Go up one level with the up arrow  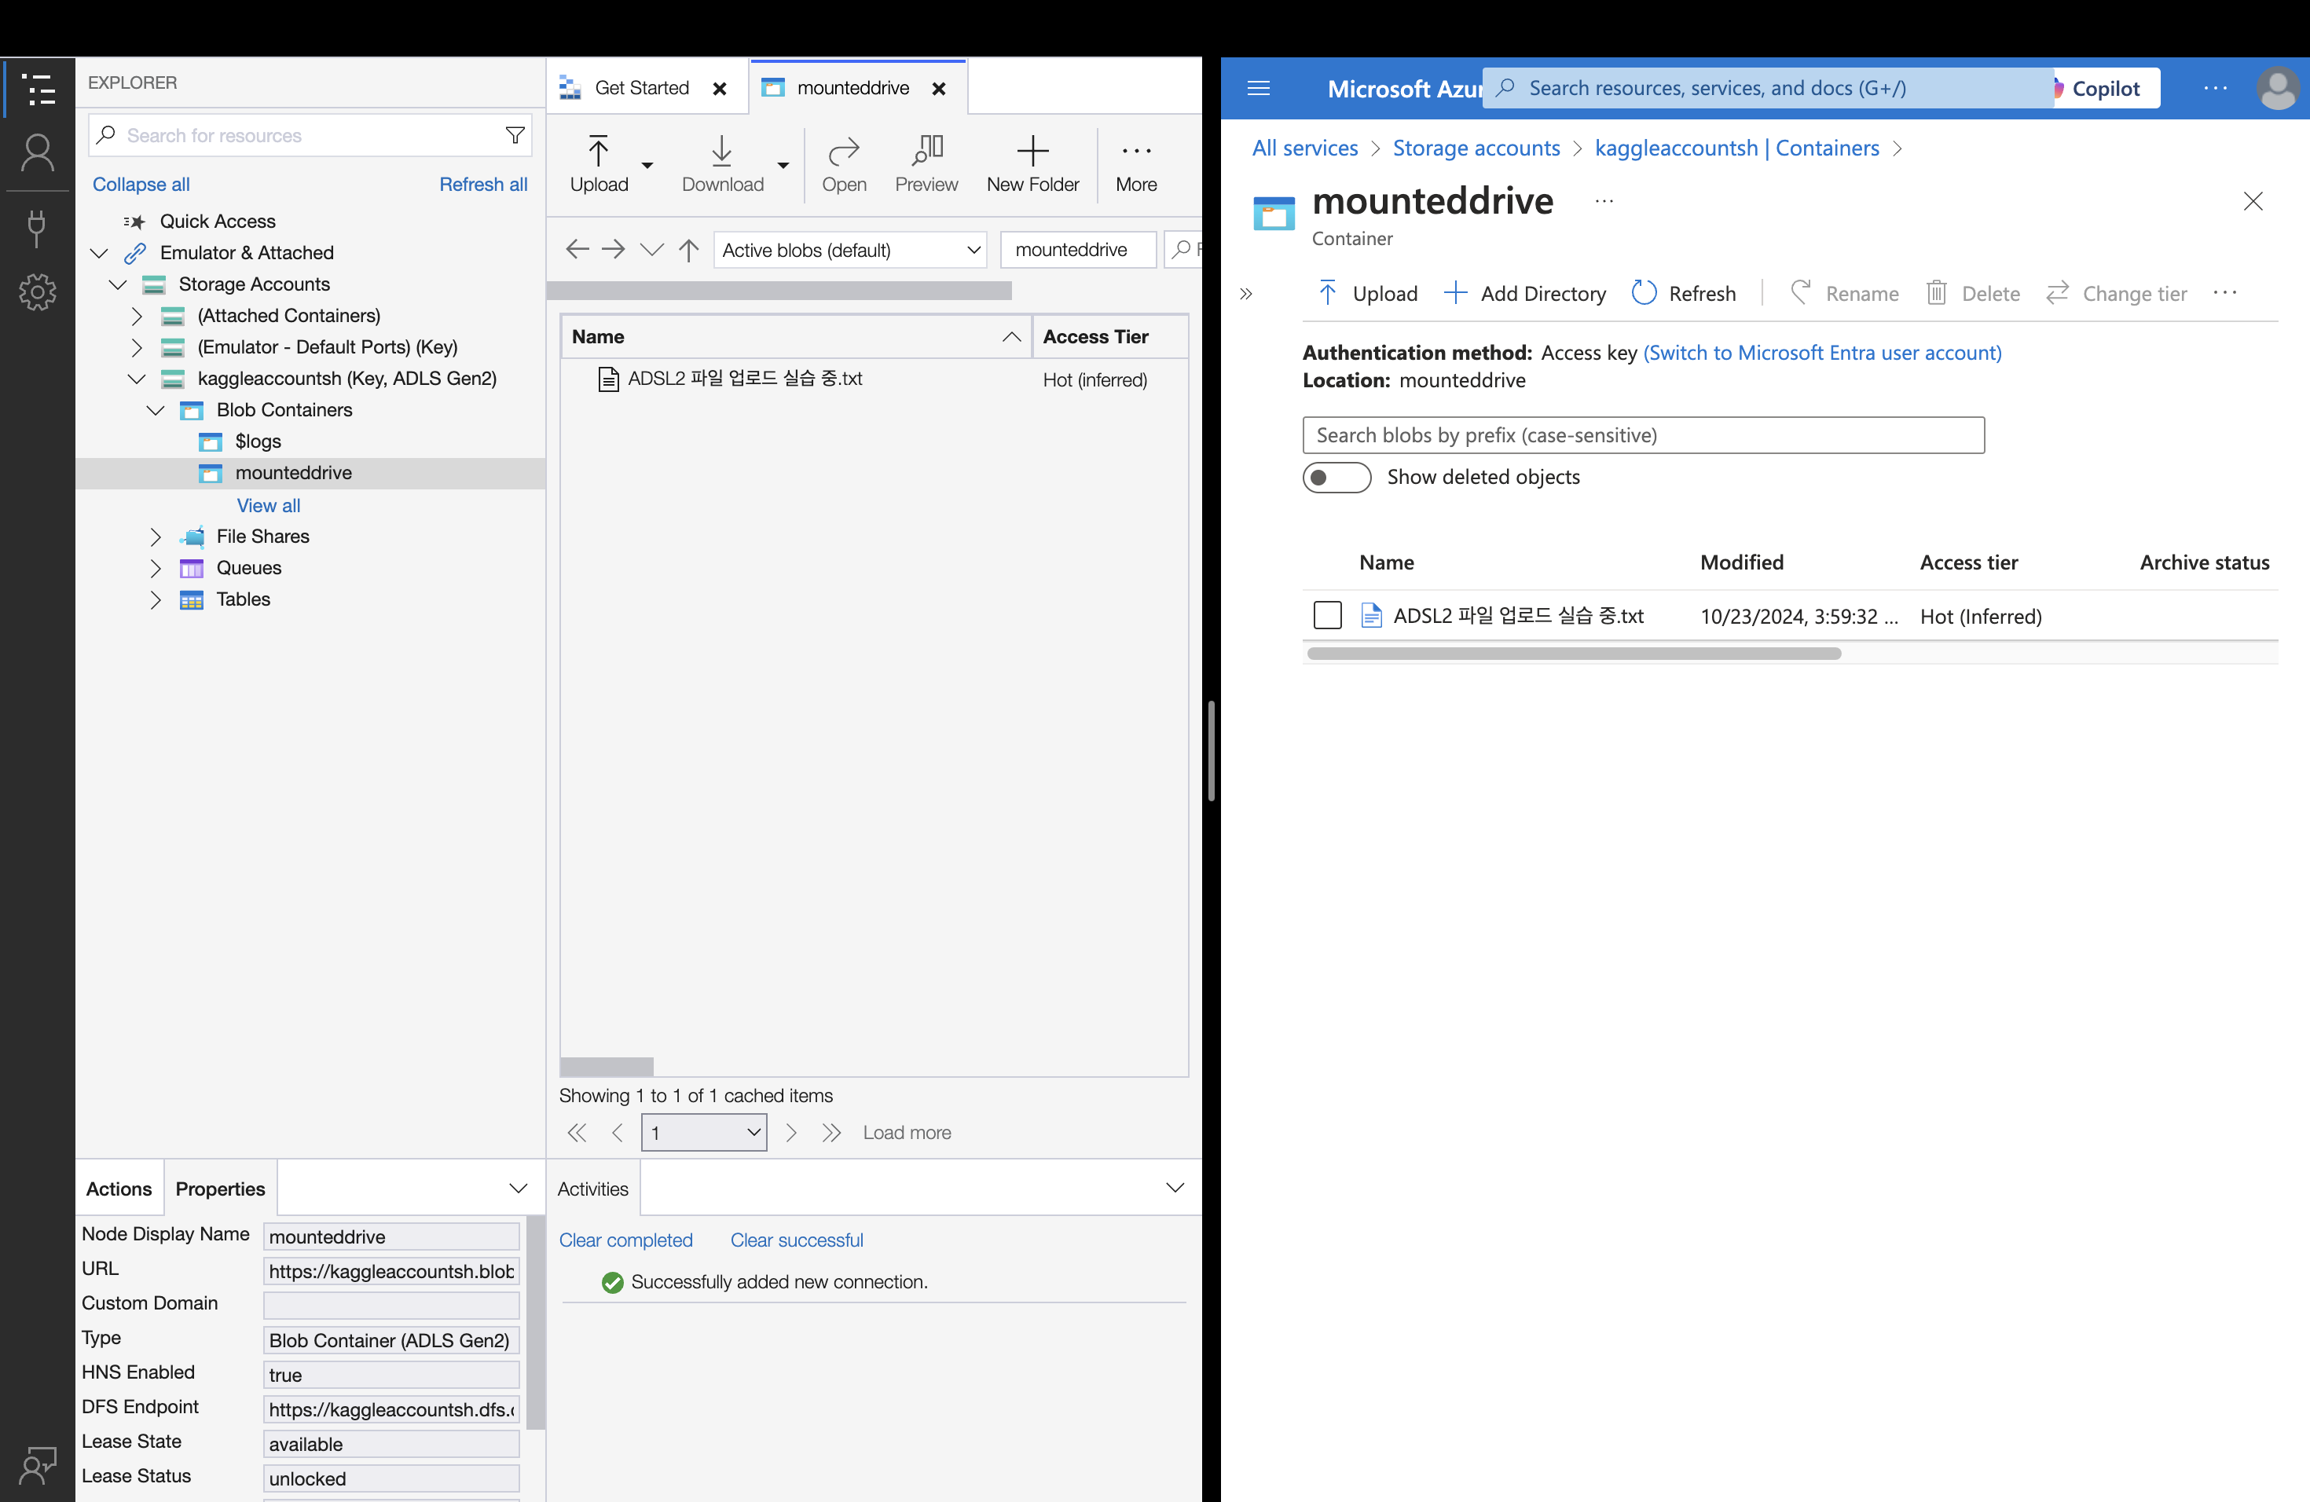point(689,249)
